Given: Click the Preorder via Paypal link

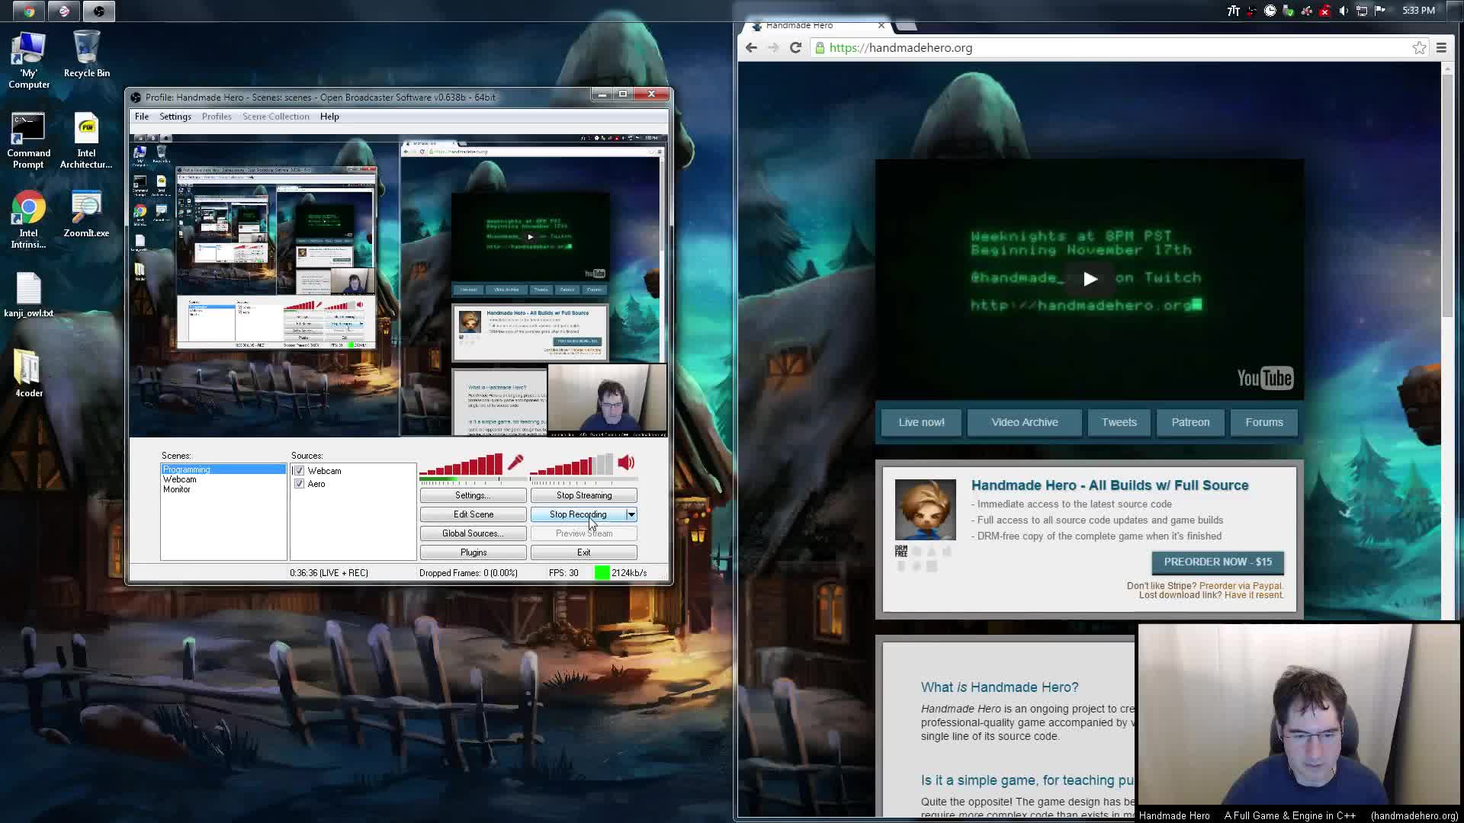Looking at the screenshot, I should coord(1241,586).
